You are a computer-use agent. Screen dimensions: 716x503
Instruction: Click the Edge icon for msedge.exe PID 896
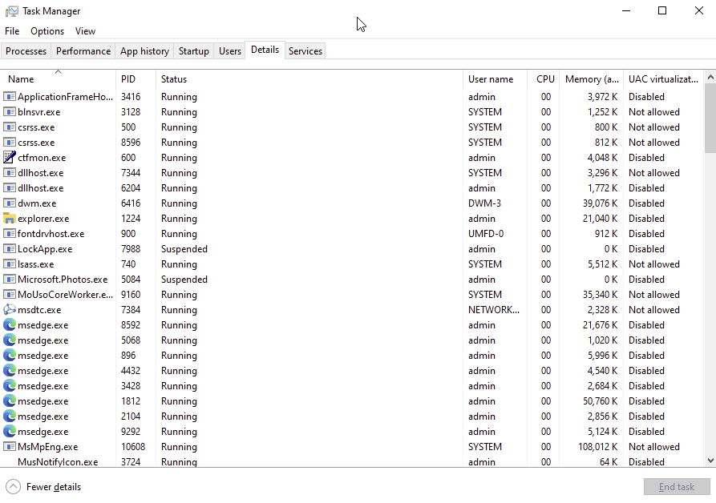[x=9, y=356]
